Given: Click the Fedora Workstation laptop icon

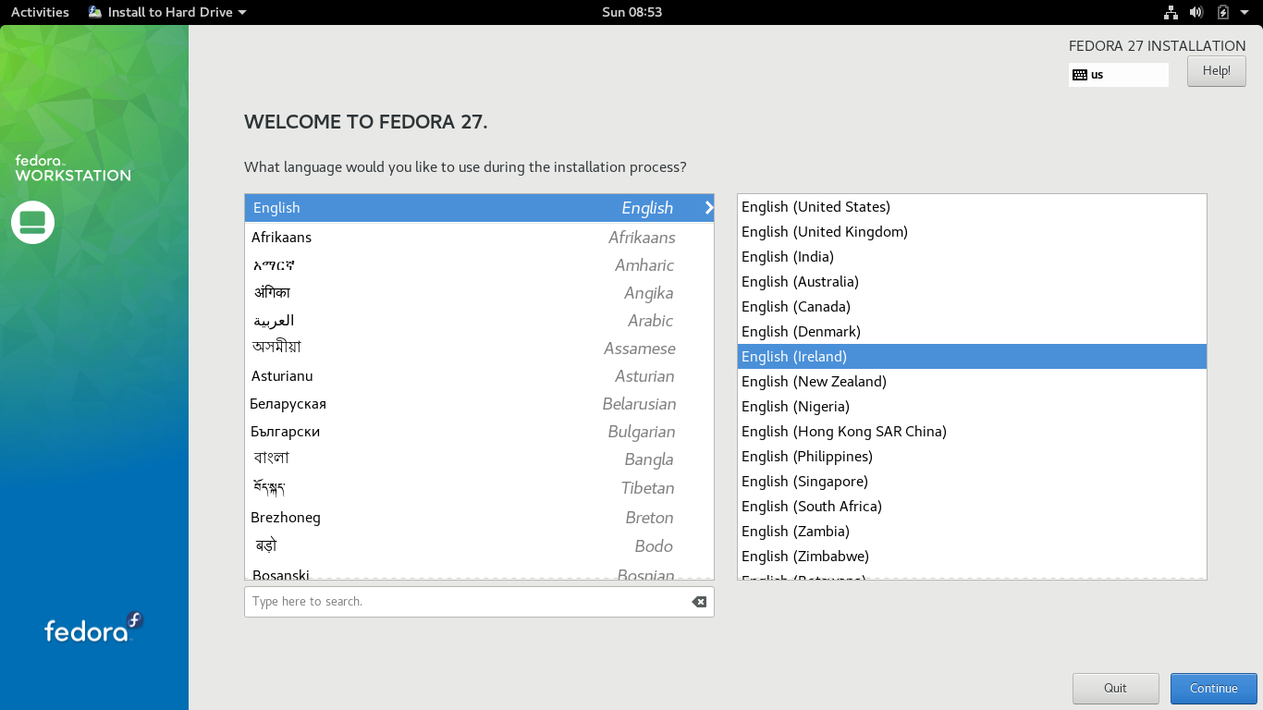Looking at the screenshot, I should [x=33, y=222].
